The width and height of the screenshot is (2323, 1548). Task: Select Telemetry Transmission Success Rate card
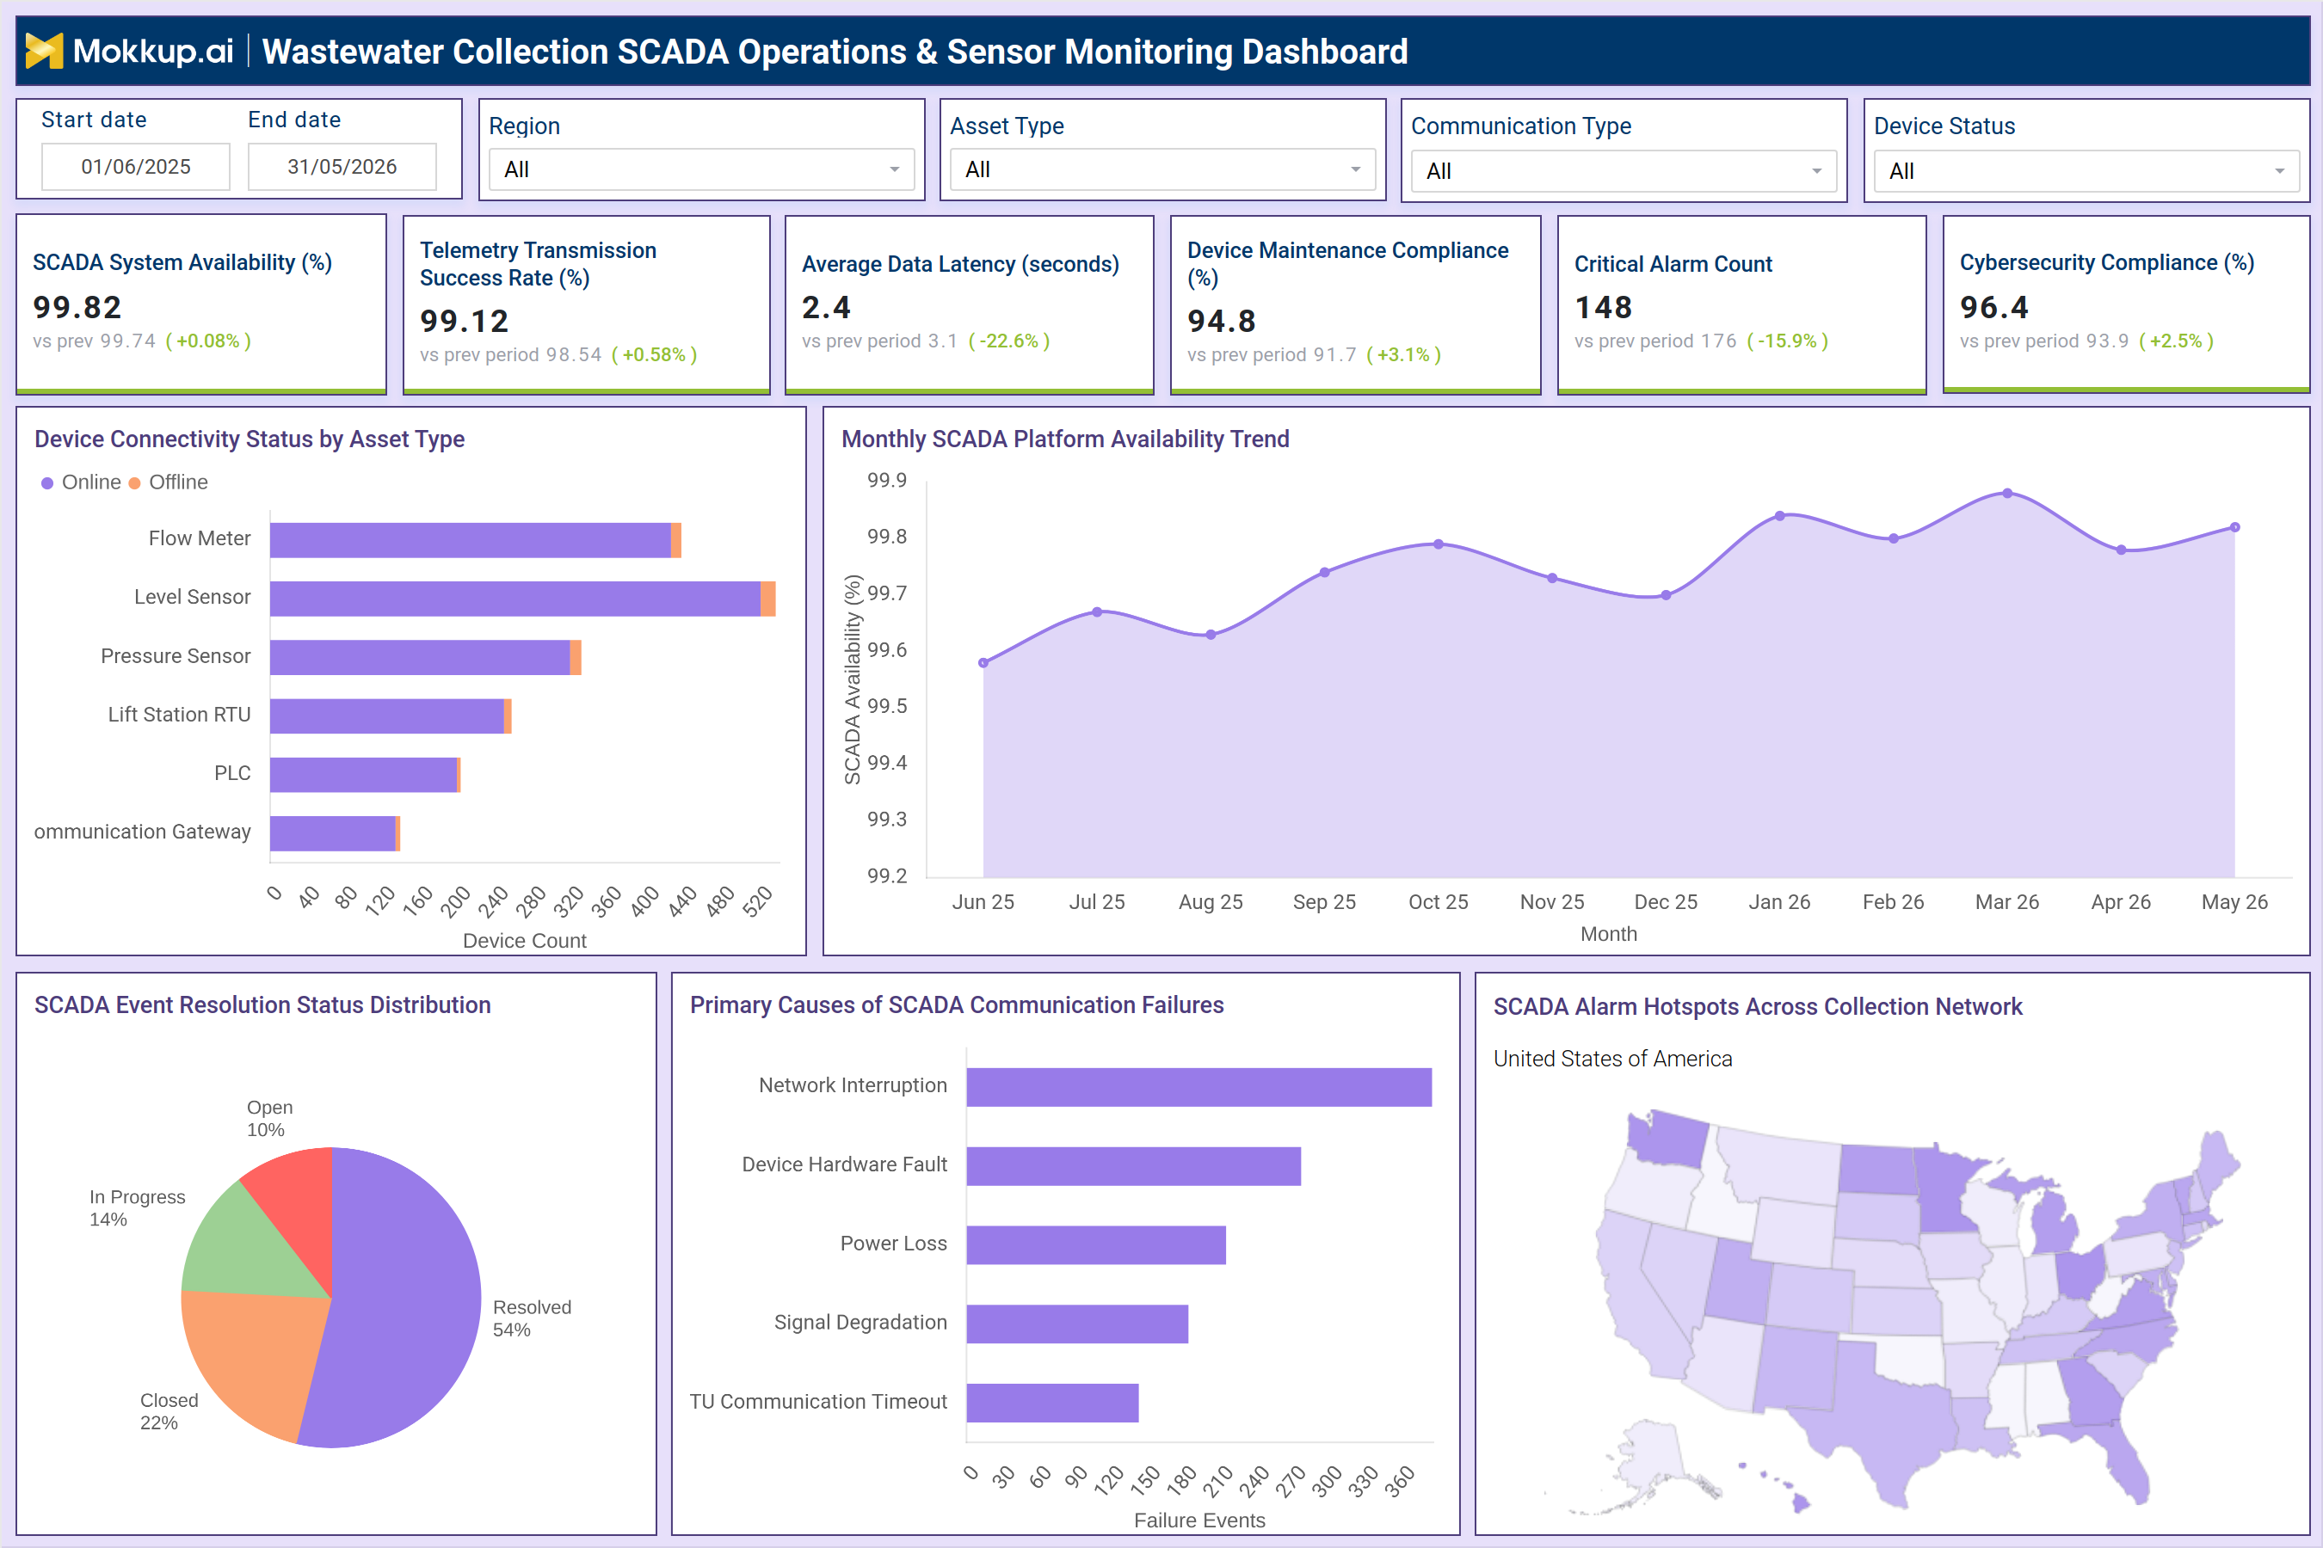pyautogui.click(x=587, y=304)
